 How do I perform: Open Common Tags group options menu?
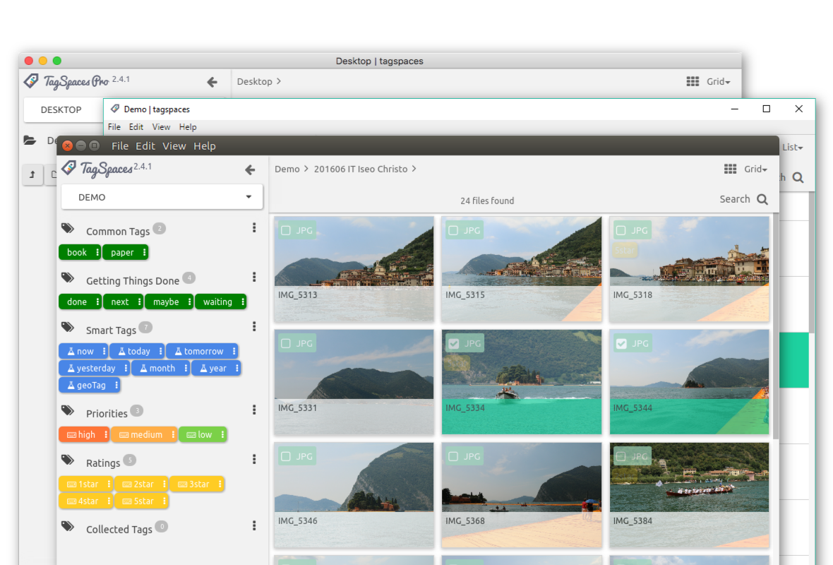click(254, 227)
